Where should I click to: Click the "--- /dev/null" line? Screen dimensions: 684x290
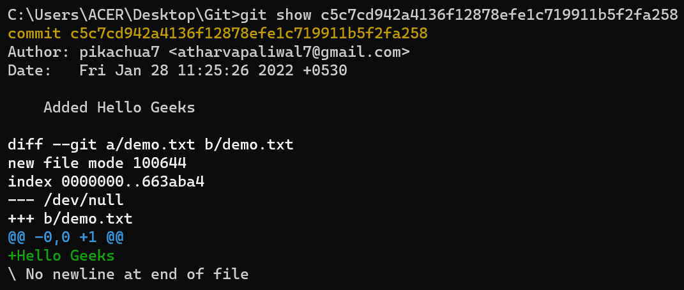coord(66,200)
